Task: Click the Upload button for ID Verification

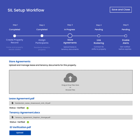Action: [x=20, y=133]
